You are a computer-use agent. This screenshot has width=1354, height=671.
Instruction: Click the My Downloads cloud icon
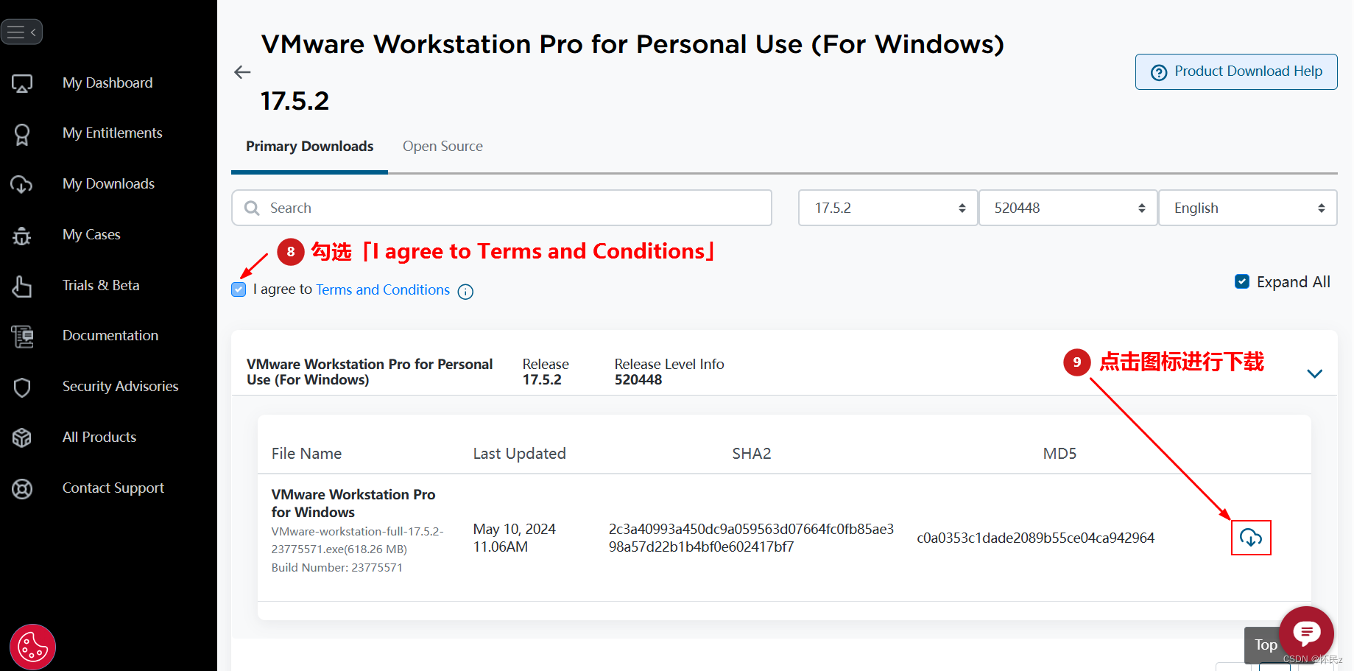click(22, 184)
